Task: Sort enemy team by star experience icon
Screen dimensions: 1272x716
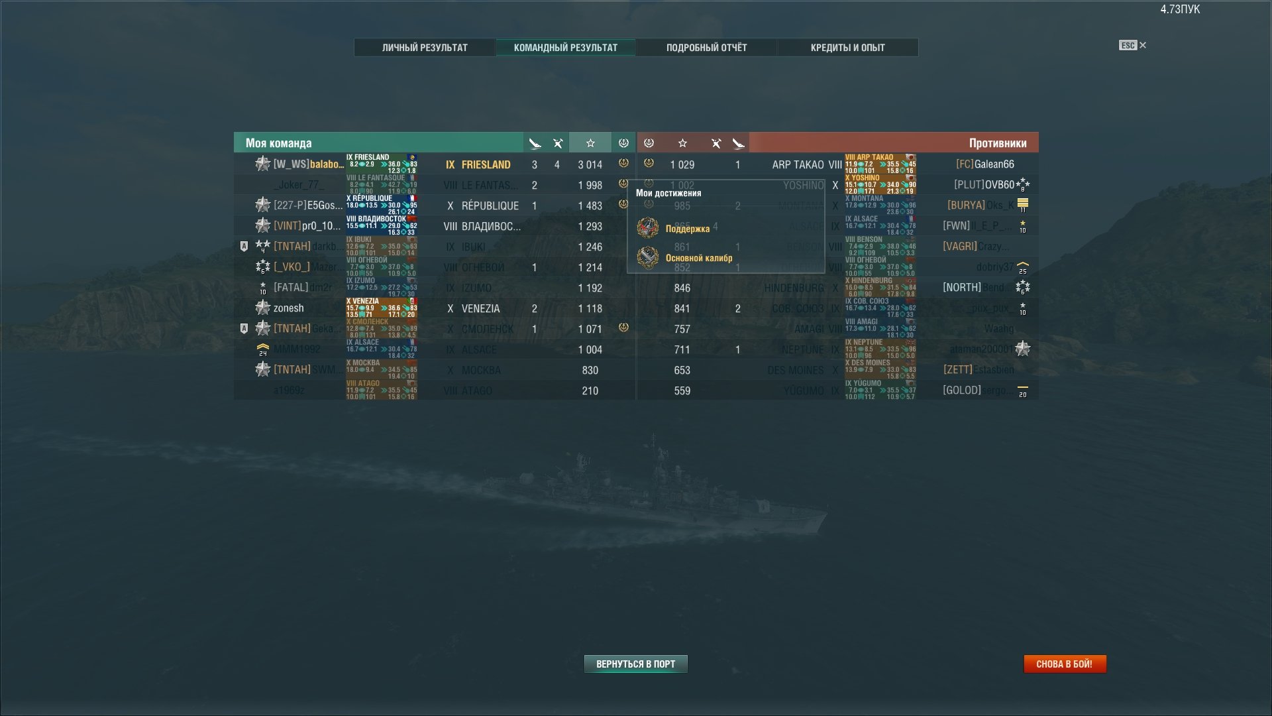Action: coord(682,143)
